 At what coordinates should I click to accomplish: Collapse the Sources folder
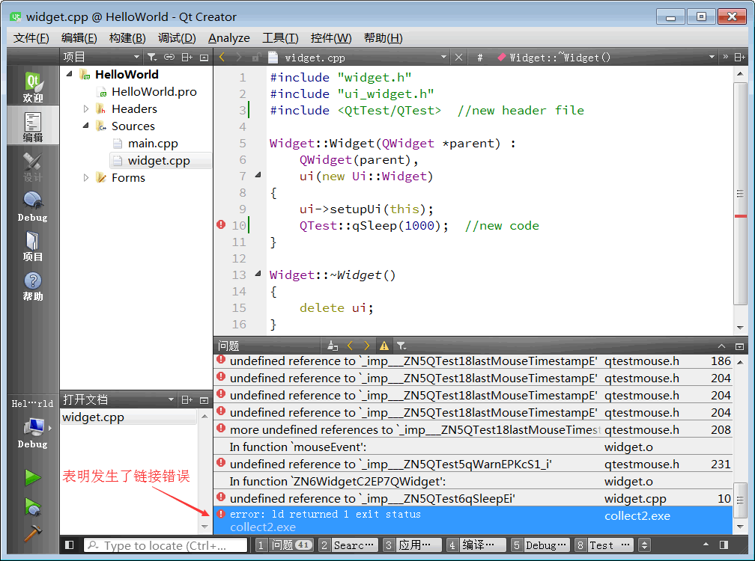tap(85, 126)
